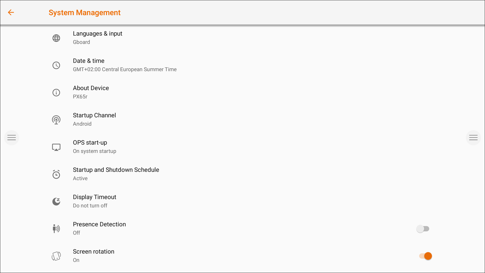Click the Screen rotation icon
485x273 pixels.
[56, 256]
